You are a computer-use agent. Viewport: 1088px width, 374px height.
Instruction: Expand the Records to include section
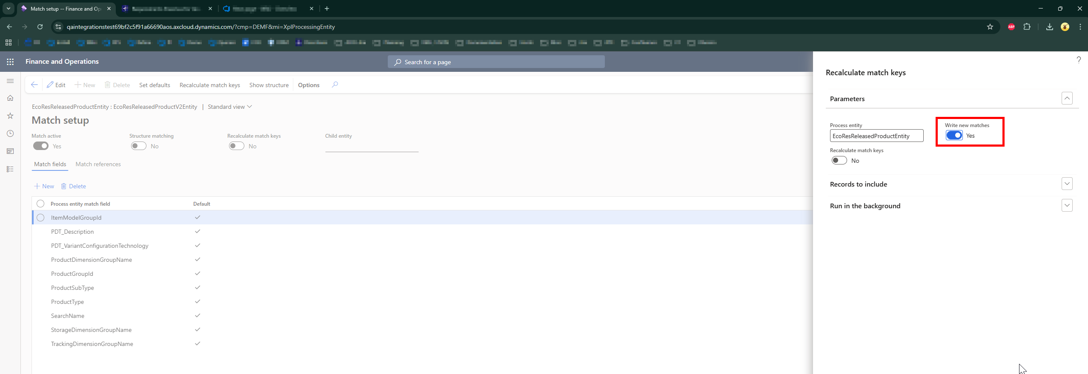[x=1067, y=184]
